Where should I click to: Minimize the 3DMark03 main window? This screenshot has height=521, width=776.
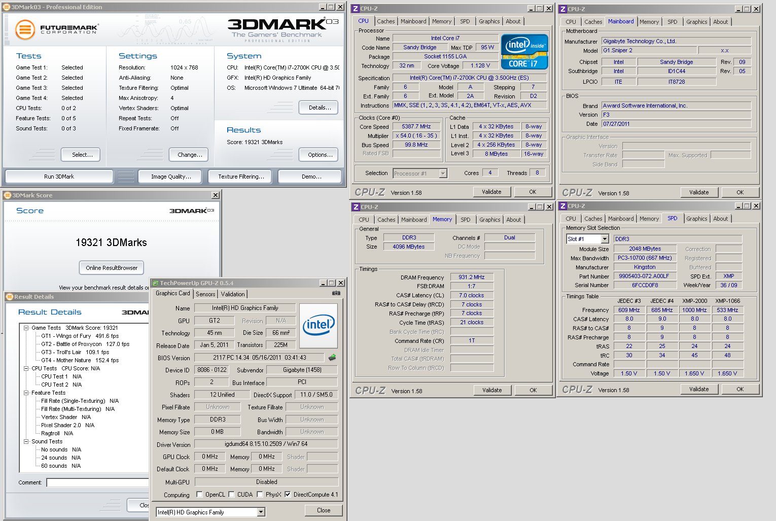(323, 7)
